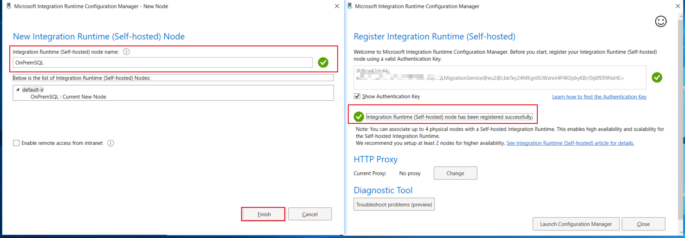Click info icon next to remote access option
Screen dimensions: 685x238
[111, 143]
